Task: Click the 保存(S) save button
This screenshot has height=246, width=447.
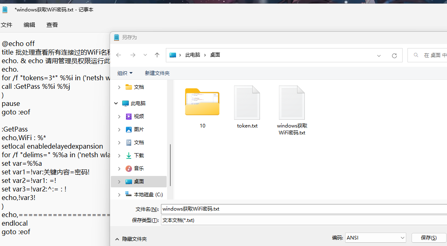Action: click(428, 237)
